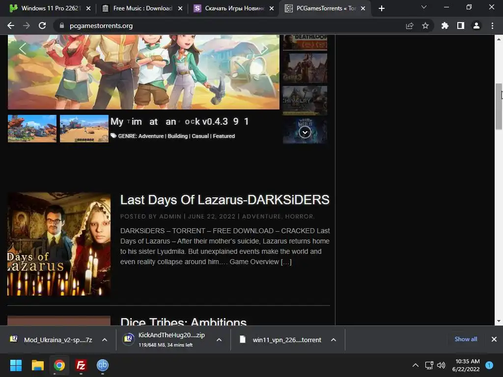
Task: Click the vertical scrollbar thumb
Action: coord(499,107)
